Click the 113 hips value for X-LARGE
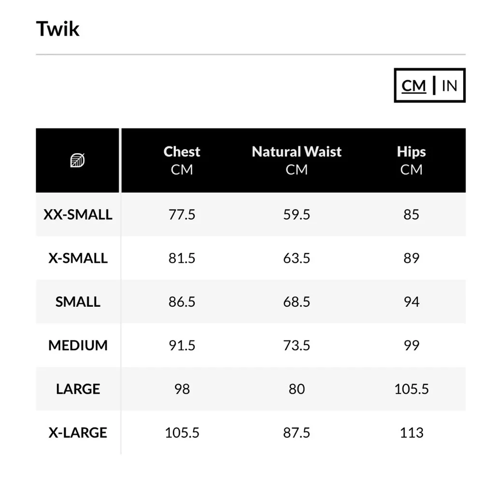The height and width of the screenshot is (483, 483). pyautogui.click(x=412, y=432)
